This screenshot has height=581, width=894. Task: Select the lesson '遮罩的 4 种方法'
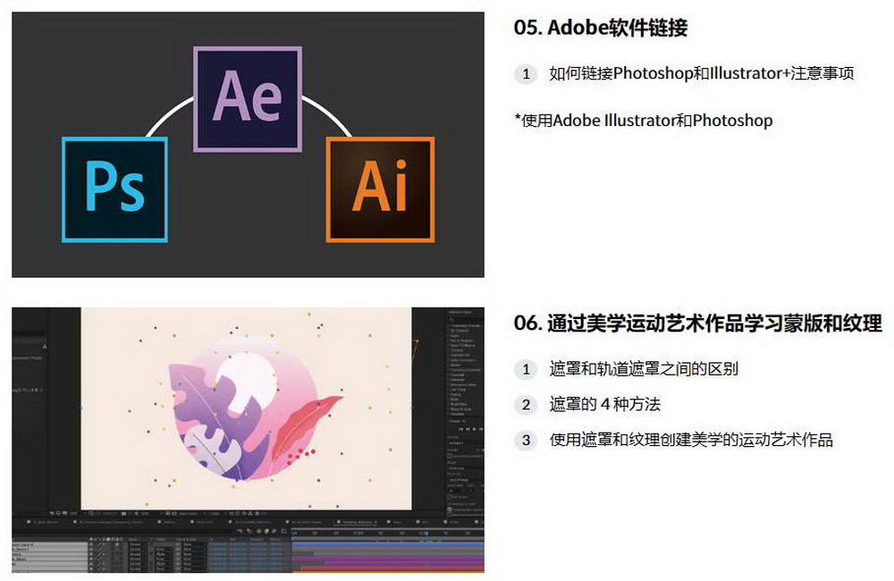(x=605, y=405)
